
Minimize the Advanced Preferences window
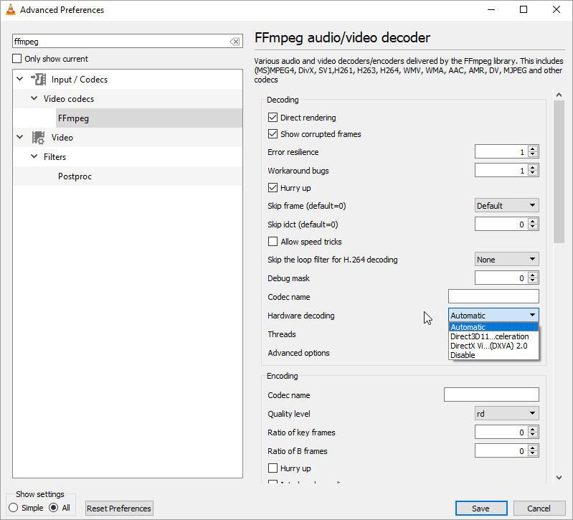(x=491, y=9)
